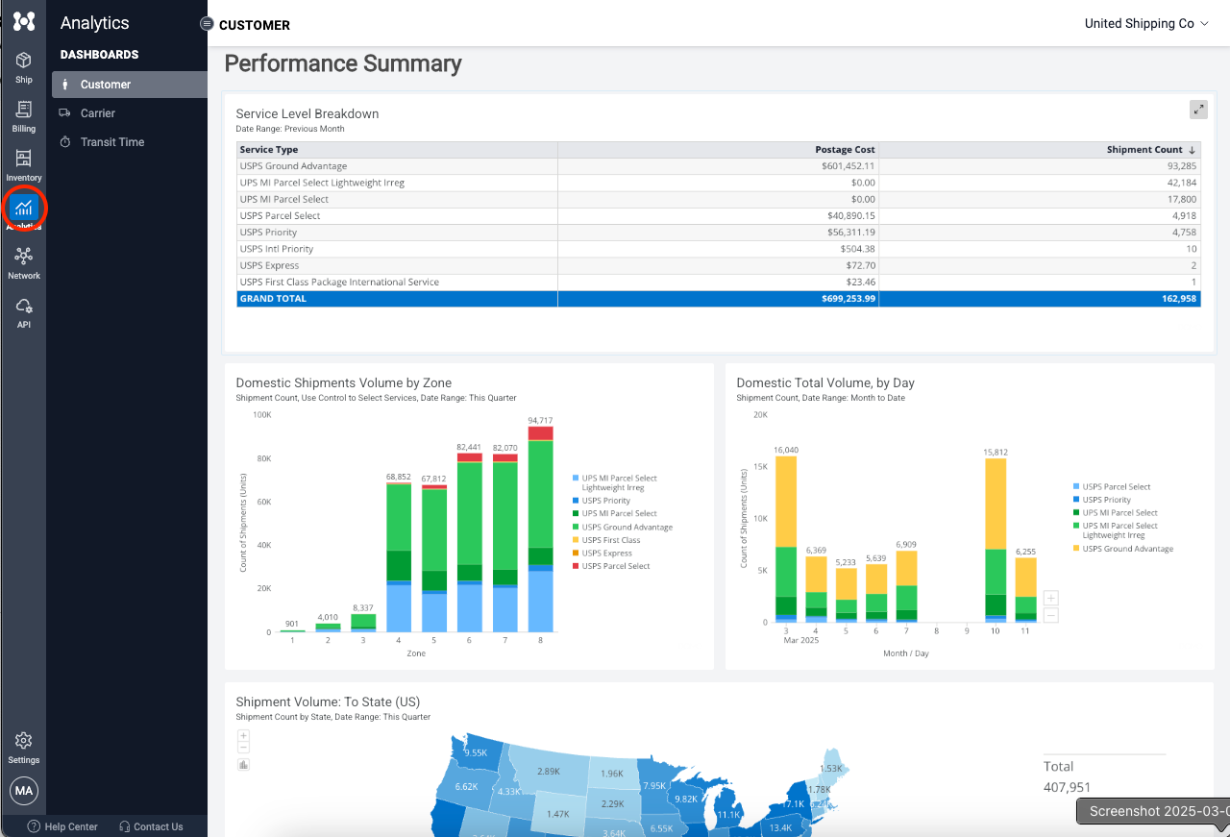Toggle USPS Parcel Select legend in Zone chart
This screenshot has height=837, width=1230.
[615, 566]
